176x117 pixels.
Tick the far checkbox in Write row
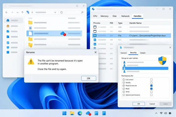[x=152, y=92]
